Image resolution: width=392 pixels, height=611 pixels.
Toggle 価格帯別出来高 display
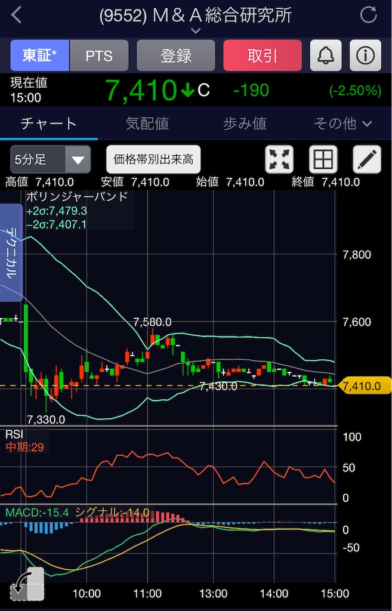click(x=153, y=159)
